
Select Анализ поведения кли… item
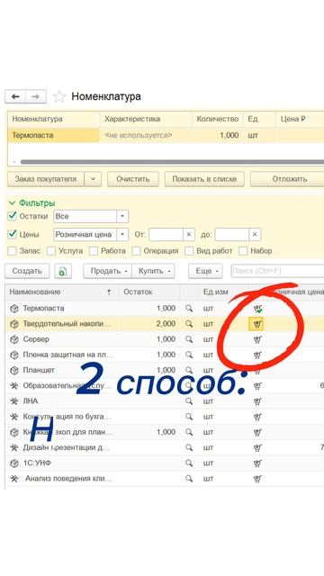68,478
